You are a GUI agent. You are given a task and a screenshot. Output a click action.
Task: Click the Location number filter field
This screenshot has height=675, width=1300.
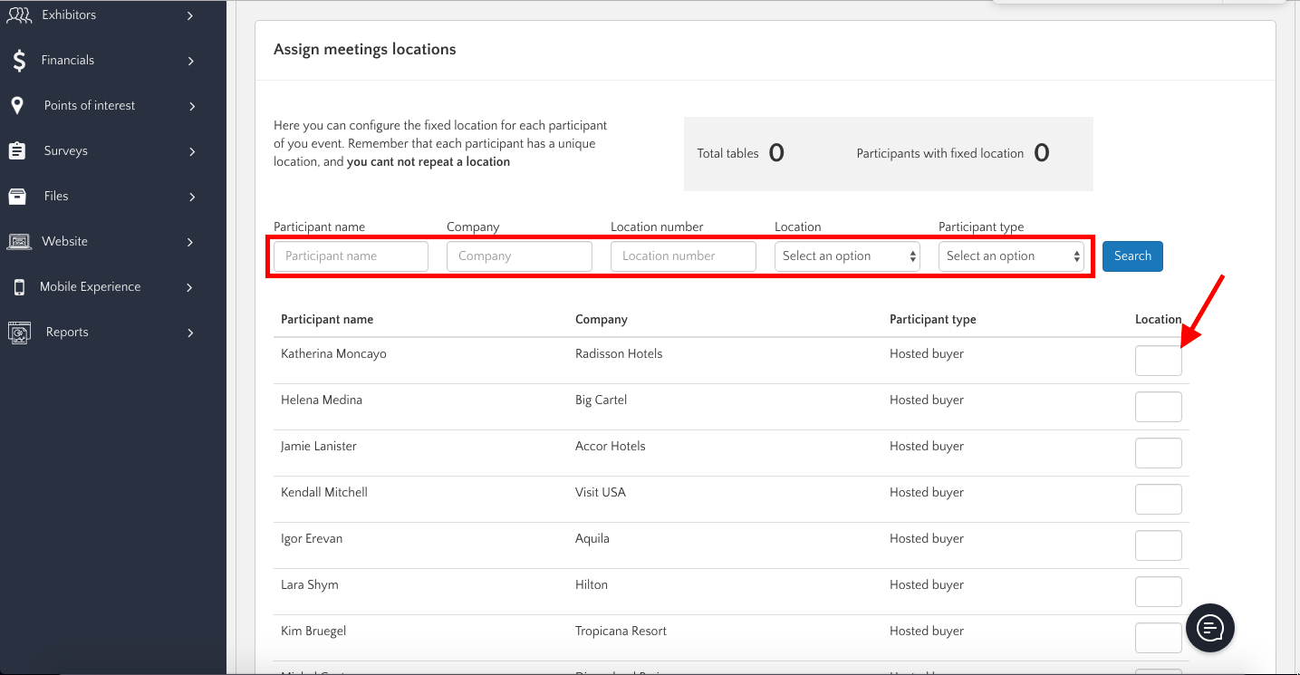click(683, 256)
